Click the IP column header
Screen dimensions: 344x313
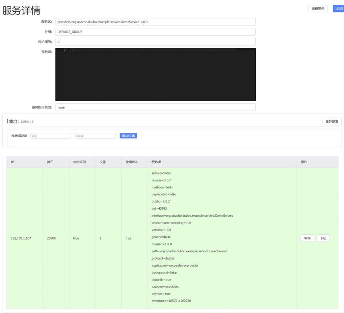[x=12, y=162]
